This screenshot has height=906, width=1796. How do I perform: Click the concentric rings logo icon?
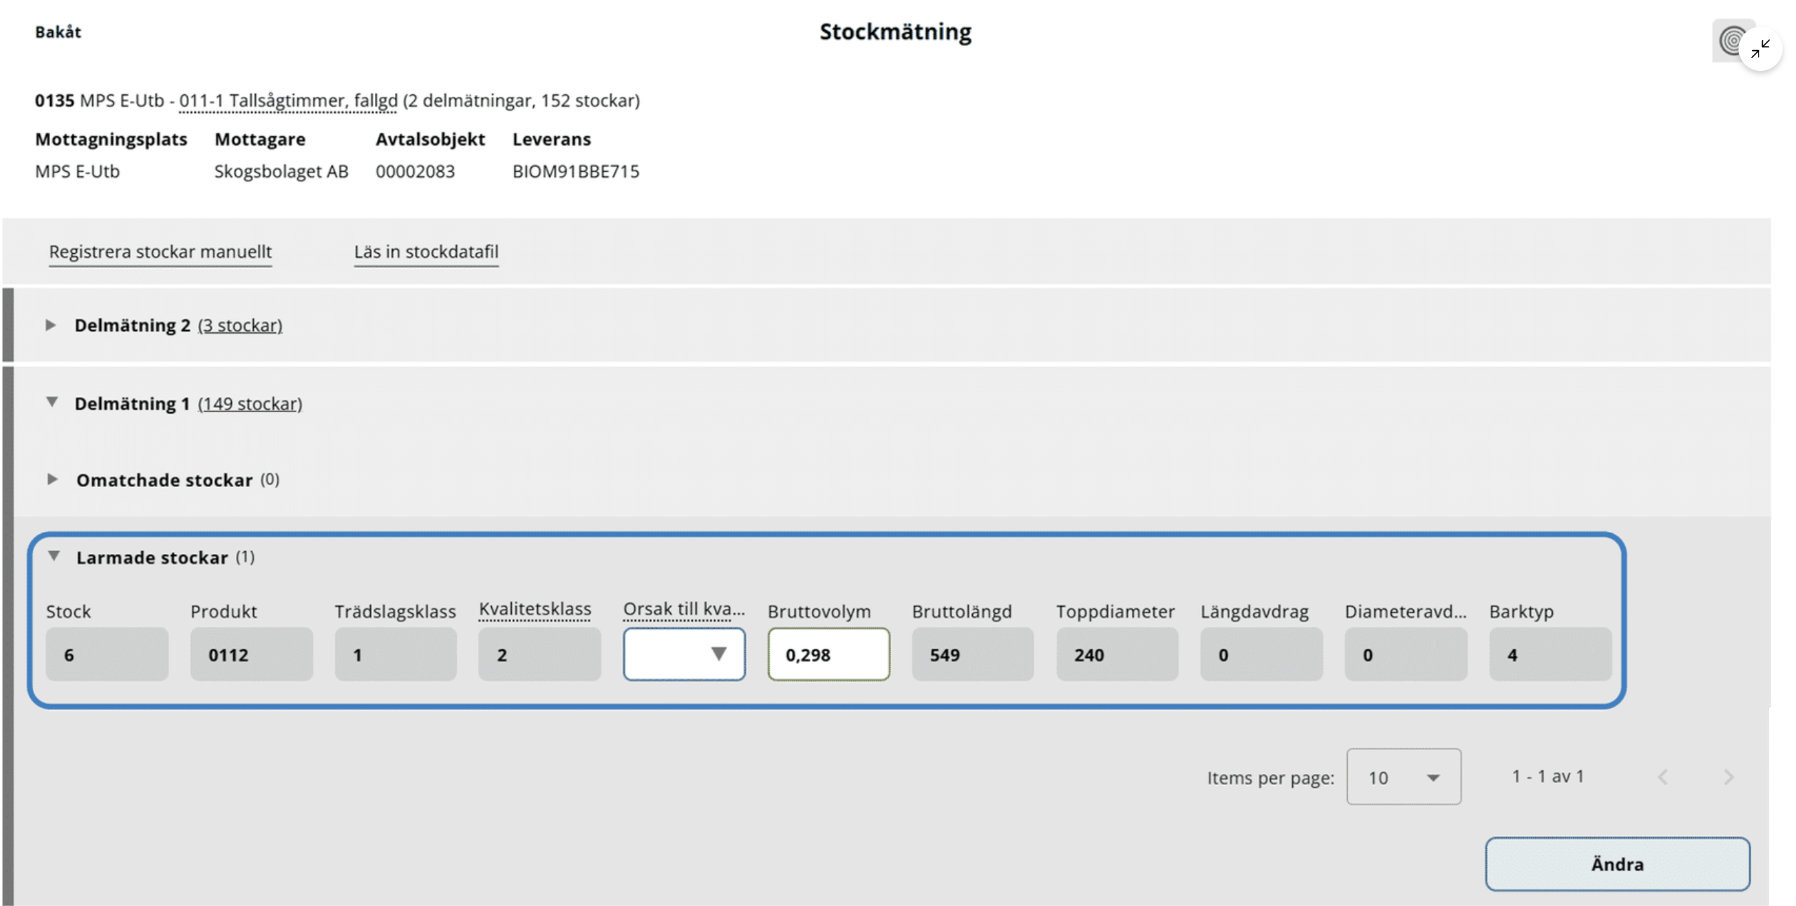pos(1729,40)
